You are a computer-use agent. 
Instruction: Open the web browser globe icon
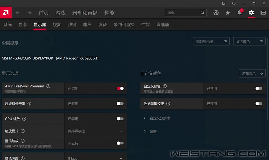(x=216, y=13)
